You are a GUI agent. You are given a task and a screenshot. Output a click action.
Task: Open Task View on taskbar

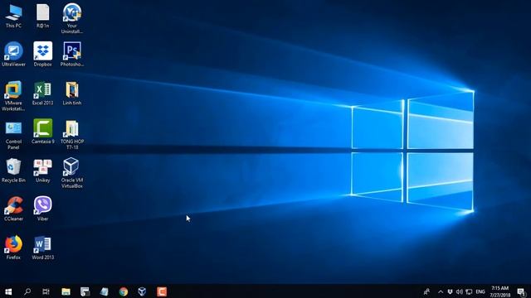click(x=46, y=291)
